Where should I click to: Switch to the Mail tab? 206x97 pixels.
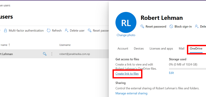click(182, 48)
